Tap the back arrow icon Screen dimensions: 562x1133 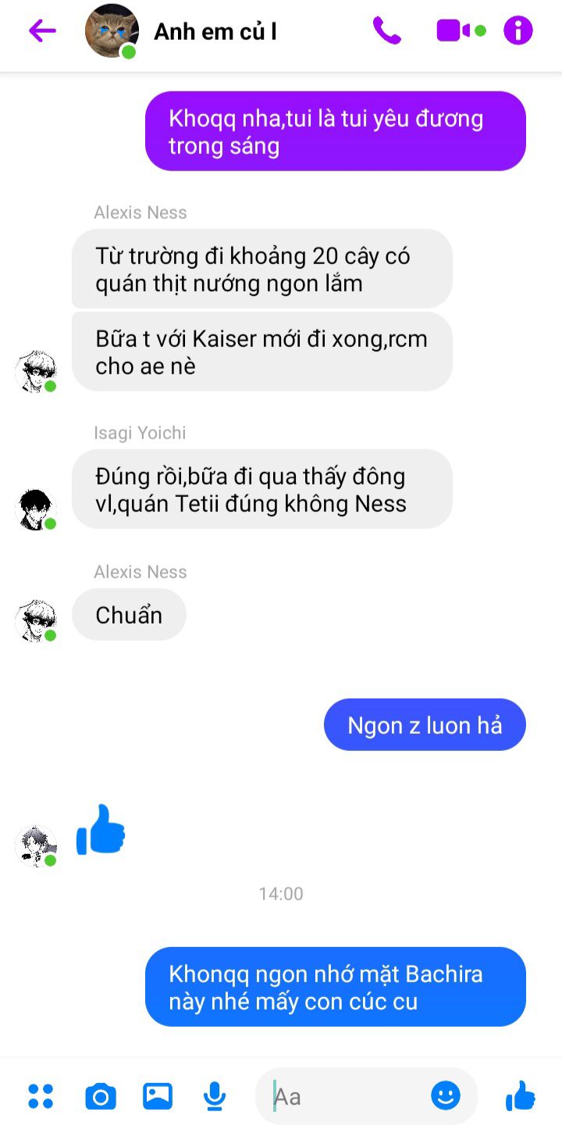click(x=42, y=31)
